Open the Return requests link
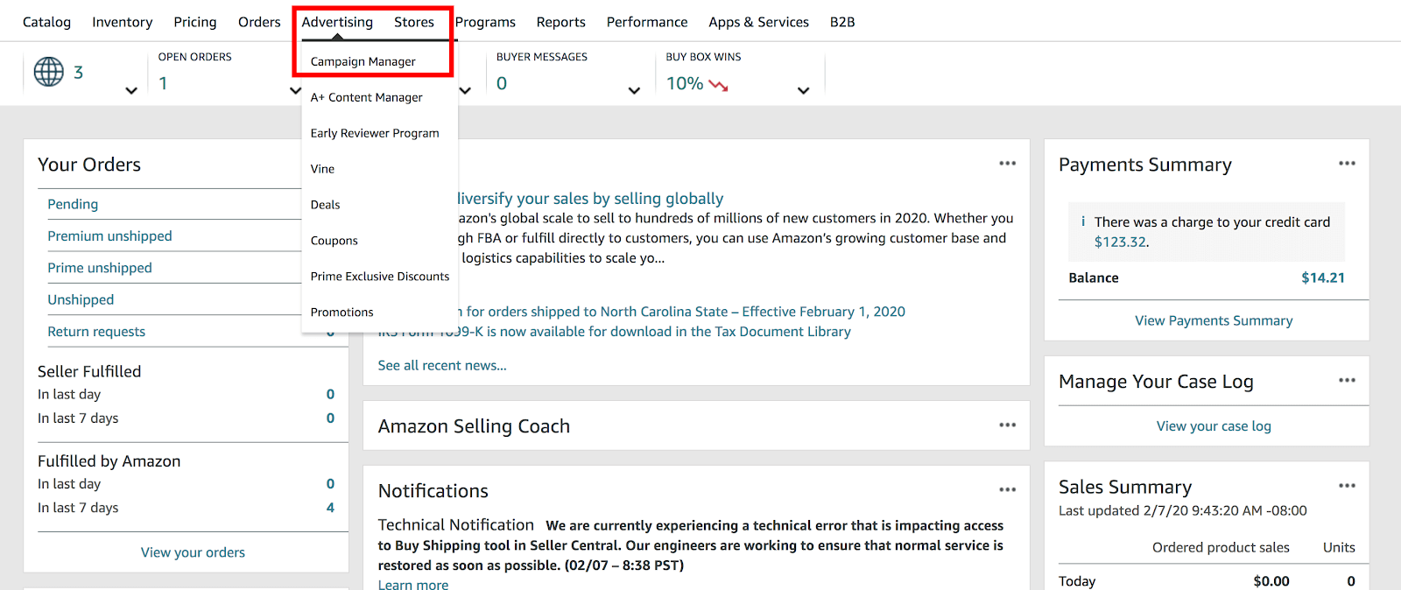The image size is (1401, 590). [96, 332]
